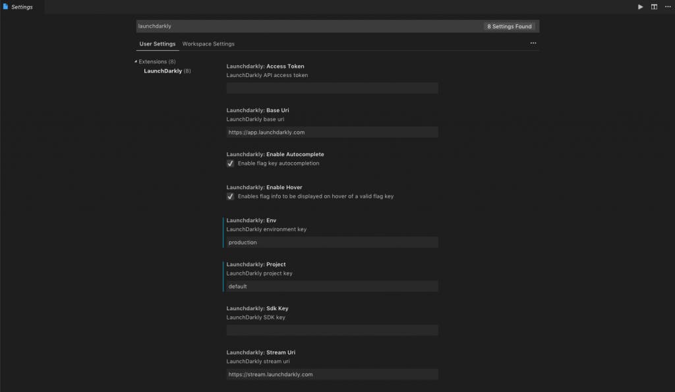The height and width of the screenshot is (392, 675).
Task: Click the empty Sdk Key input field
Action: tap(332, 330)
